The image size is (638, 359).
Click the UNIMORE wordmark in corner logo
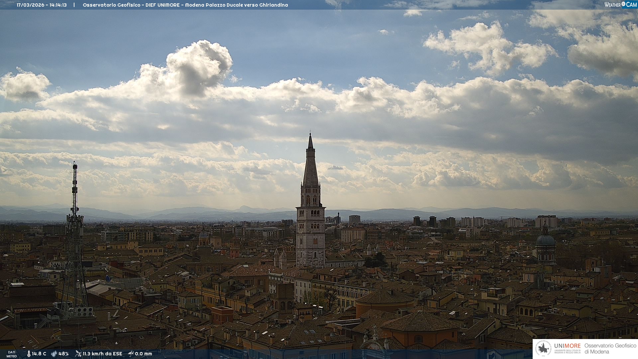point(567,346)
